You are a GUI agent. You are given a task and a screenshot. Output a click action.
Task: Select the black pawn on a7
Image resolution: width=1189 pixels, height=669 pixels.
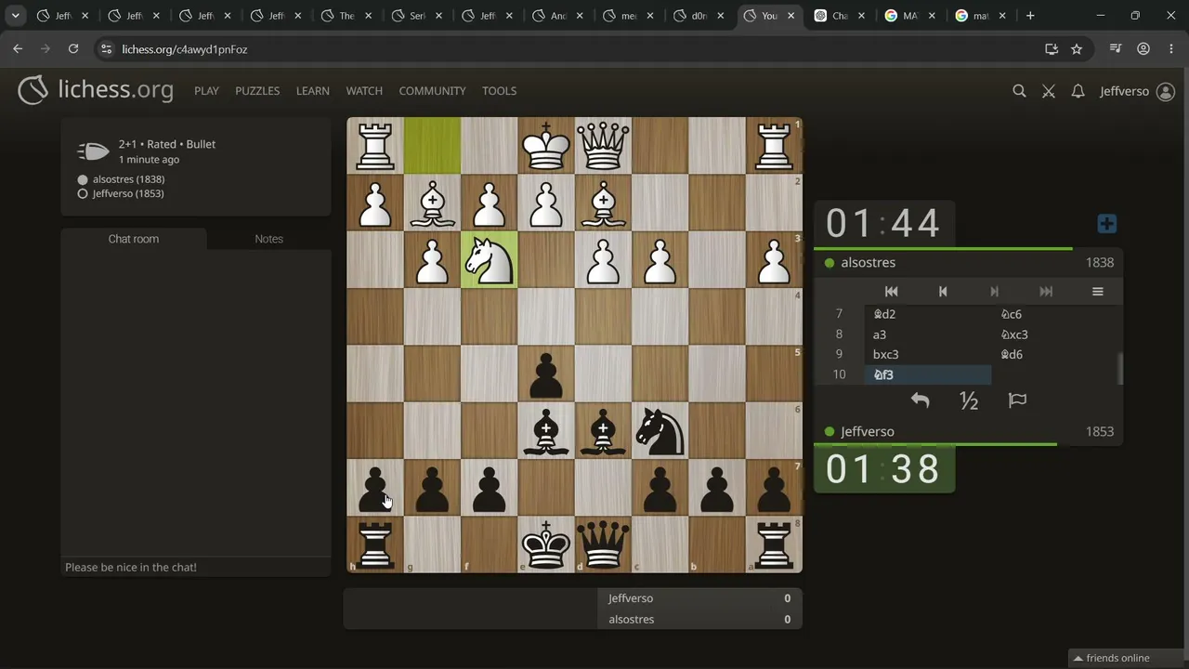tap(774, 488)
